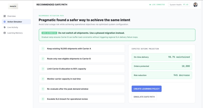
Task: Select step Keep existing 18,000 shipments with Carrier A
Action: click(82, 49)
